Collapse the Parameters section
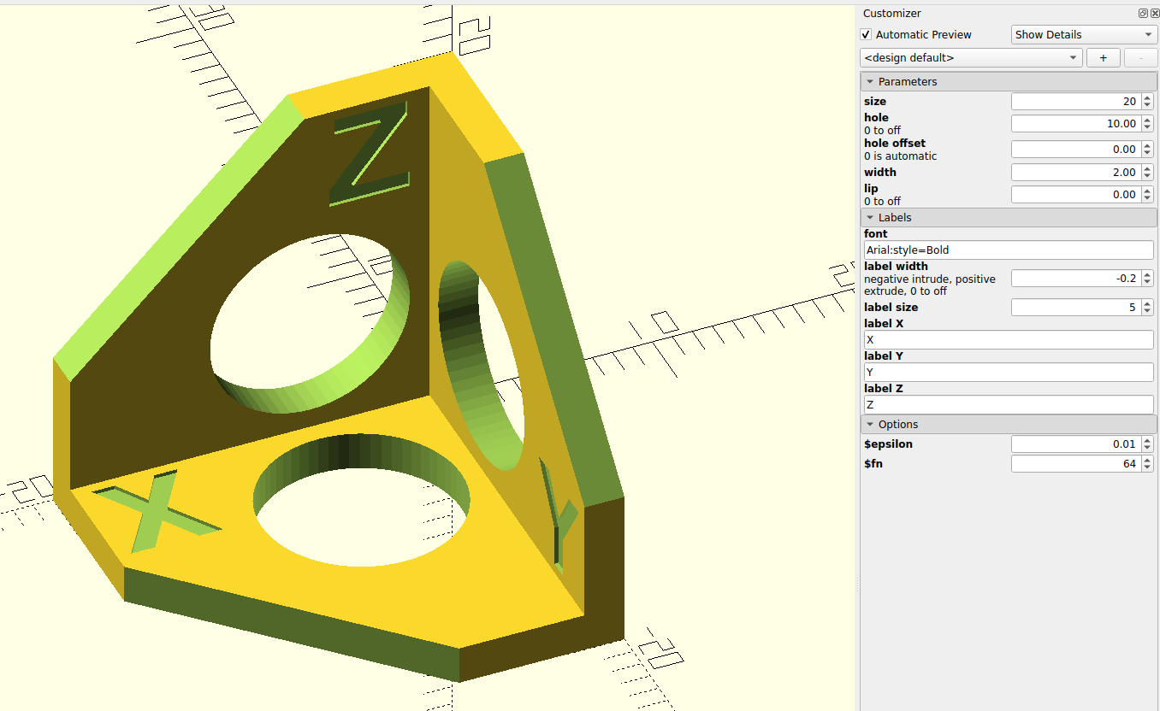The width and height of the screenshot is (1160, 711). (x=870, y=81)
